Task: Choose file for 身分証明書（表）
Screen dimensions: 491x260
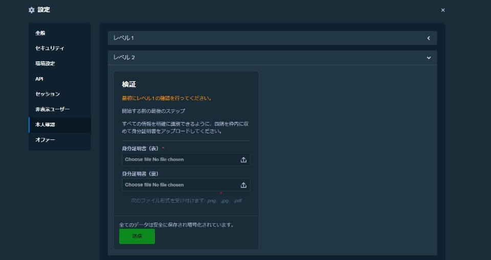Action: point(186,159)
